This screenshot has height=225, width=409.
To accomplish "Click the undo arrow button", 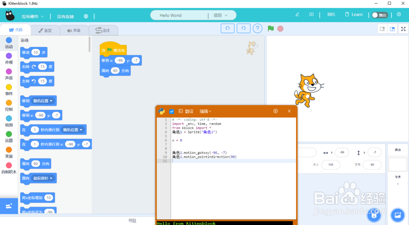I will [227, 28].
